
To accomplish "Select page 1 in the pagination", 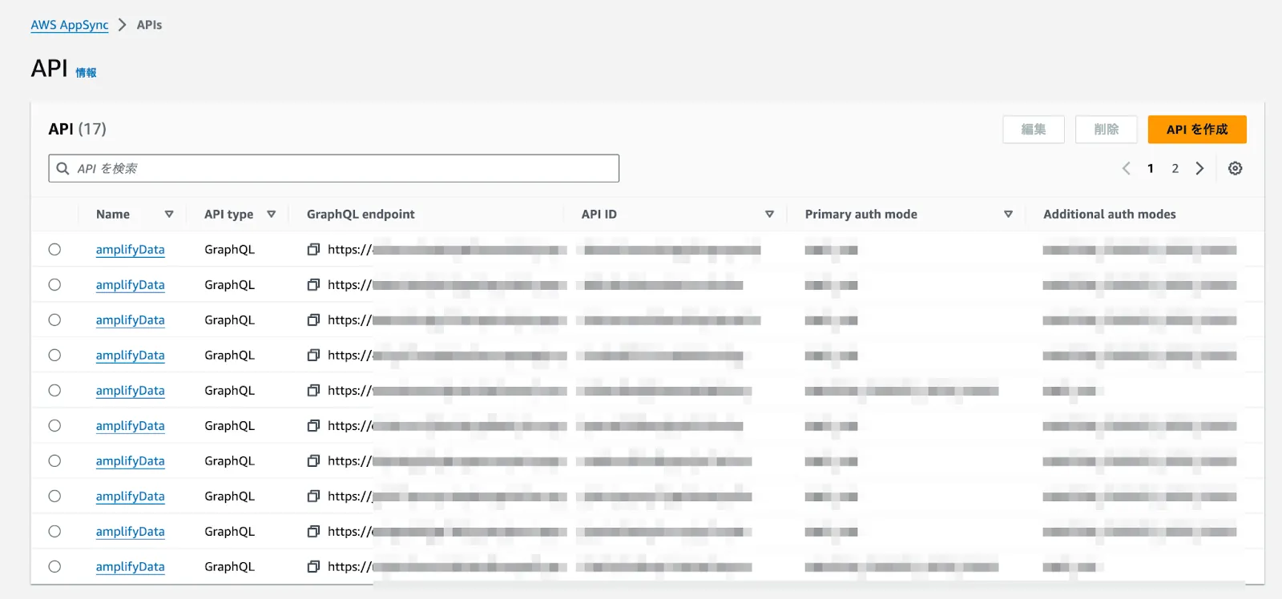I will (1151, 168).
